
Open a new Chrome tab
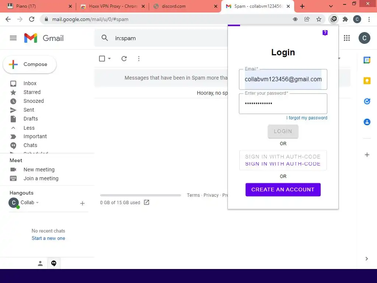click(302, 6)
